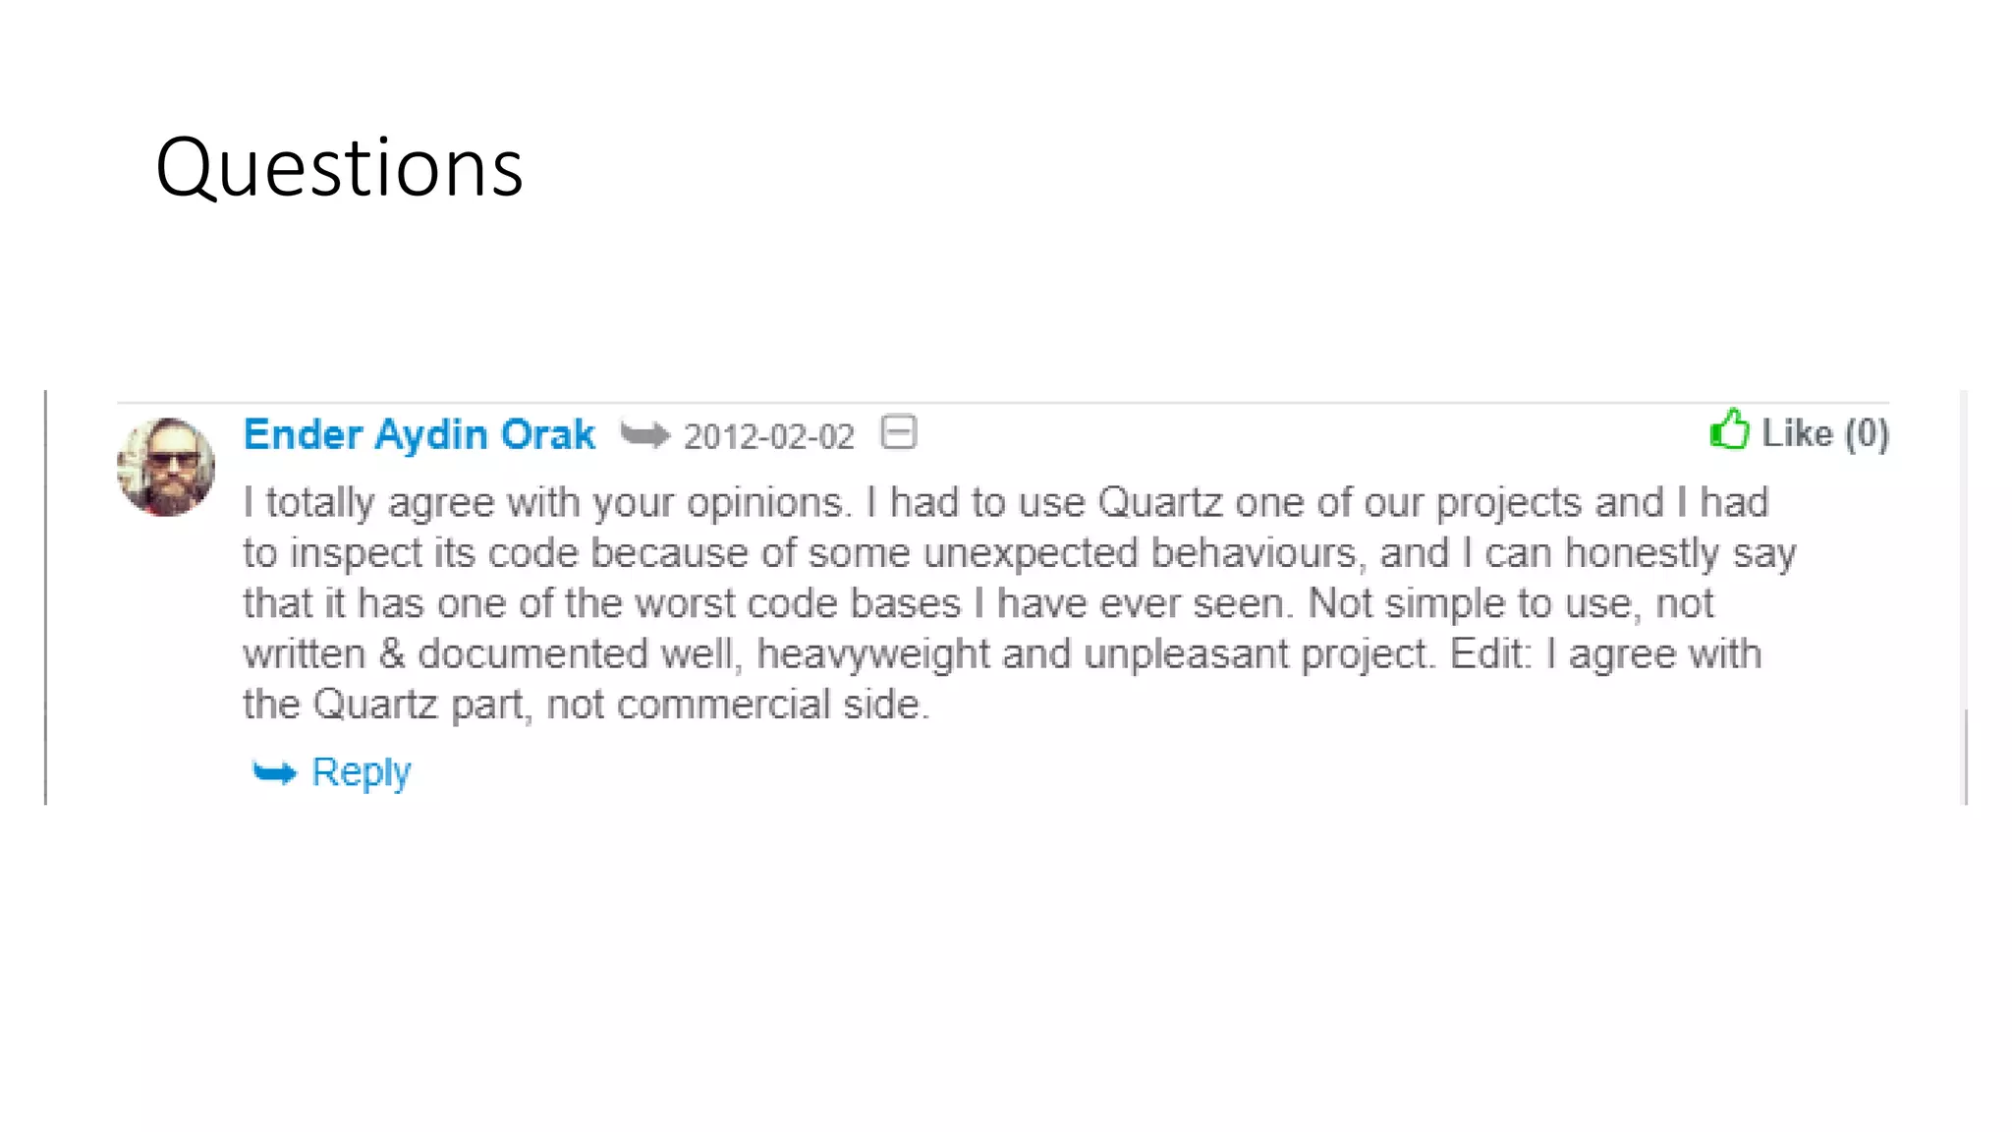Click the like count (0)
The image size is (2012, 1132).
pos(1867,433)
